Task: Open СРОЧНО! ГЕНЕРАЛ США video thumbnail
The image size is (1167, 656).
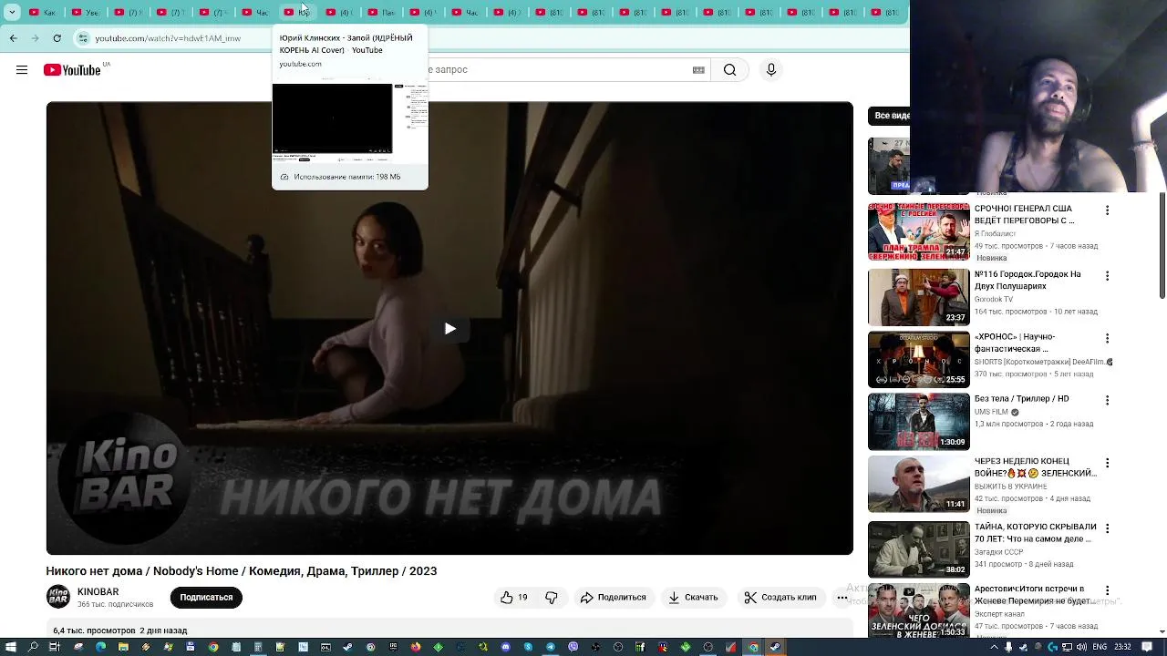Action: 919,232
